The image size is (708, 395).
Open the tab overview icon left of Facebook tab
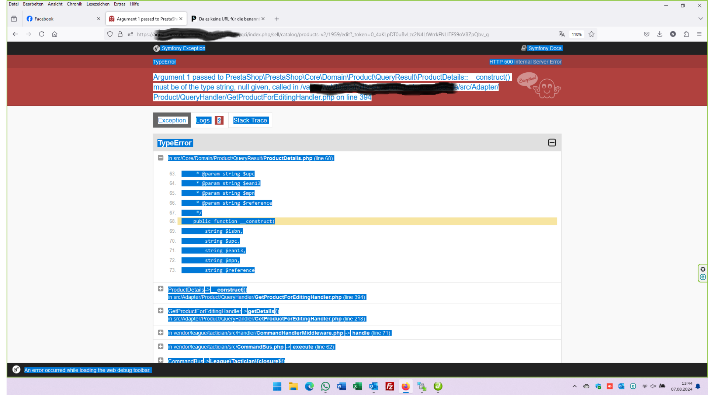pyautogui.click(x=14, y=19)
